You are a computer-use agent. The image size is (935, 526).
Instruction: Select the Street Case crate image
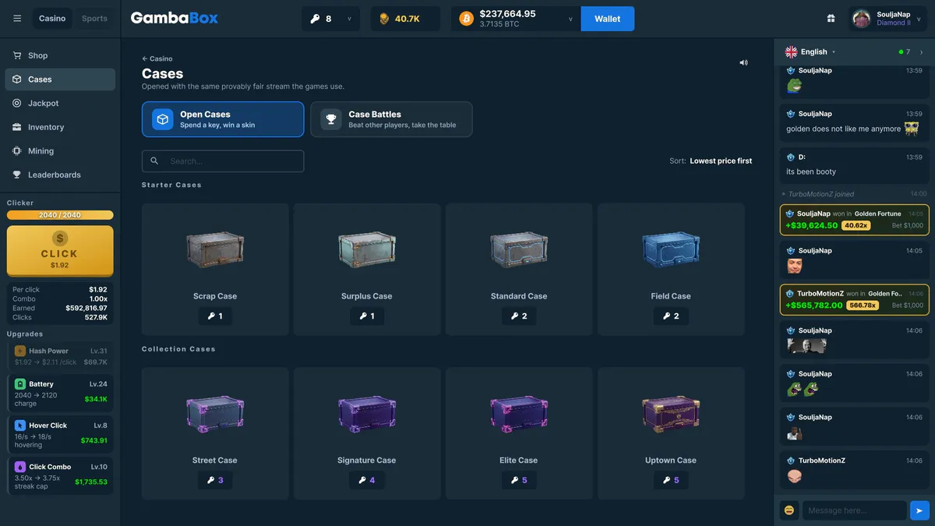point(215,413)
